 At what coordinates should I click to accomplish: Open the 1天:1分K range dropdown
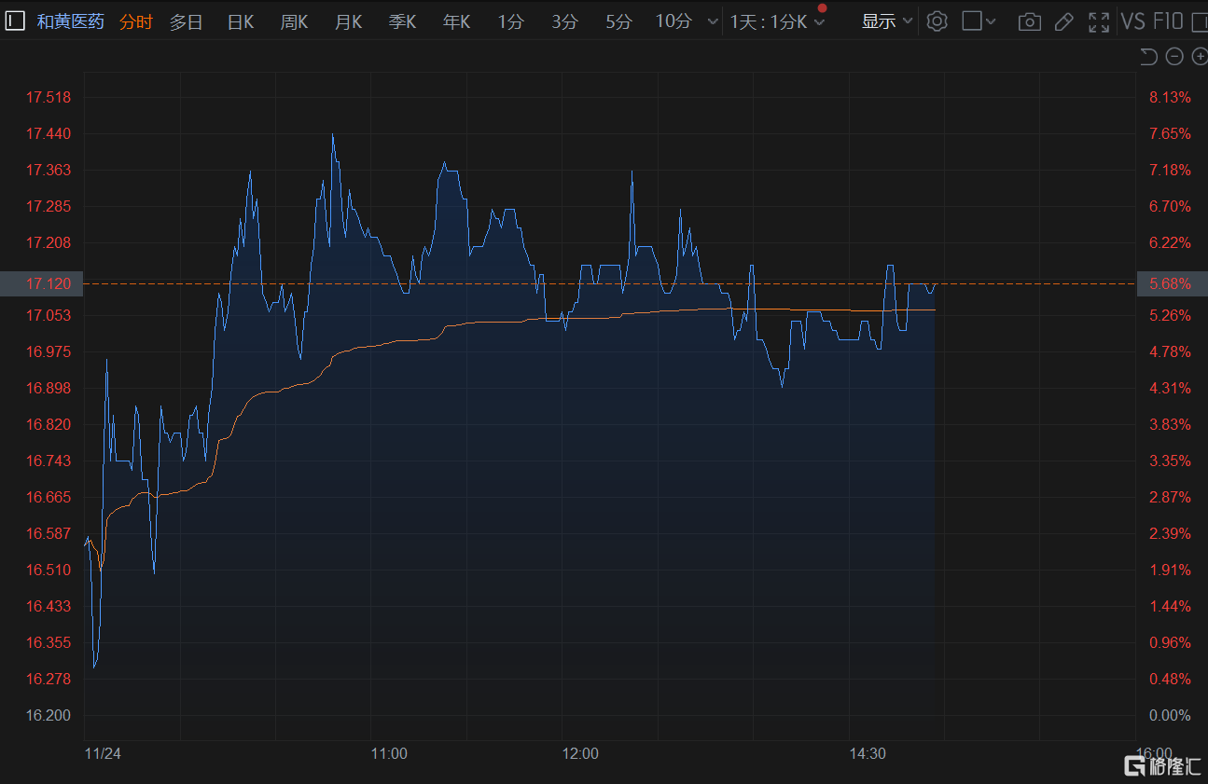click(x=777, y=21)
